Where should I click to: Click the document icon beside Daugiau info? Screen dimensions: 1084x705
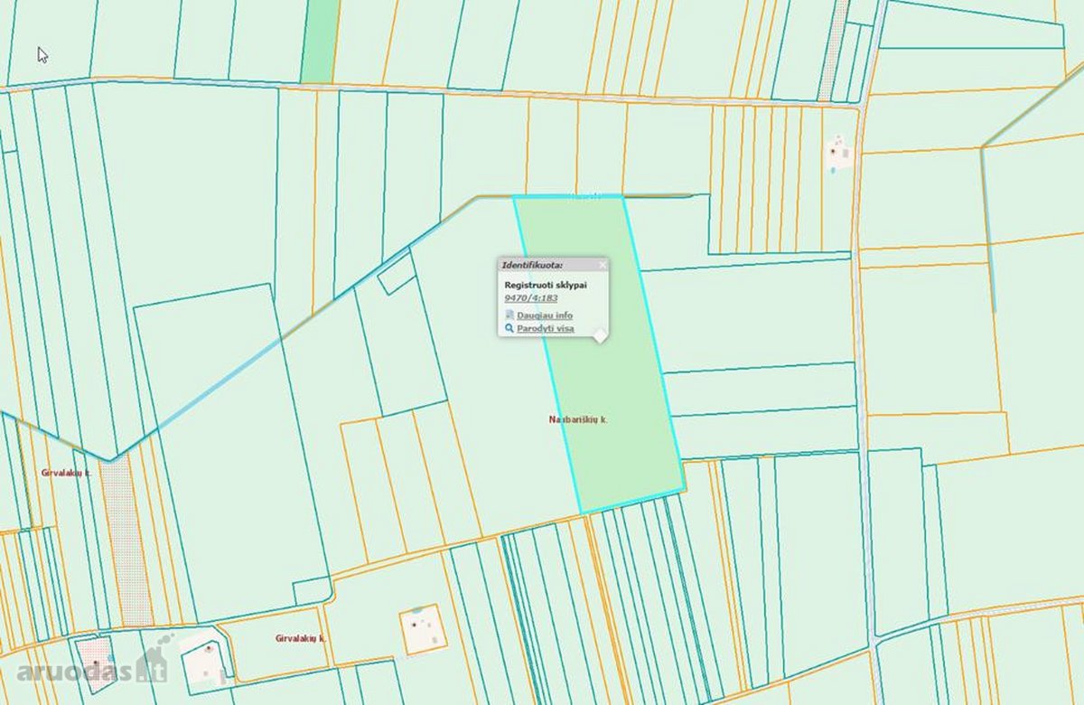509,315
